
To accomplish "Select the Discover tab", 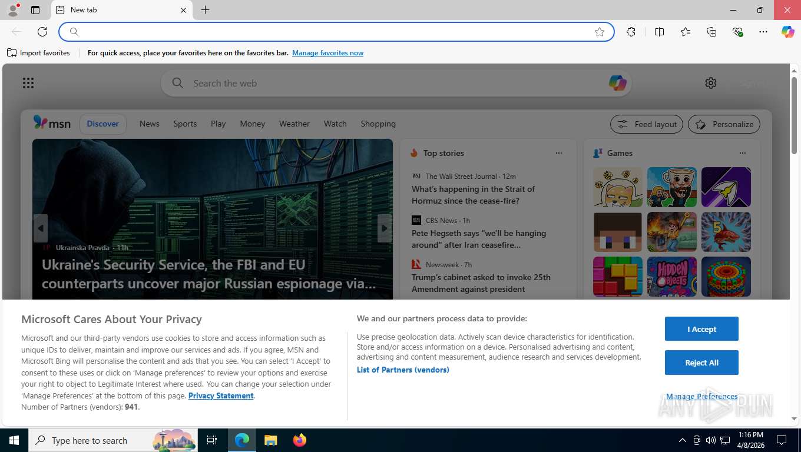I will point(103,124).
